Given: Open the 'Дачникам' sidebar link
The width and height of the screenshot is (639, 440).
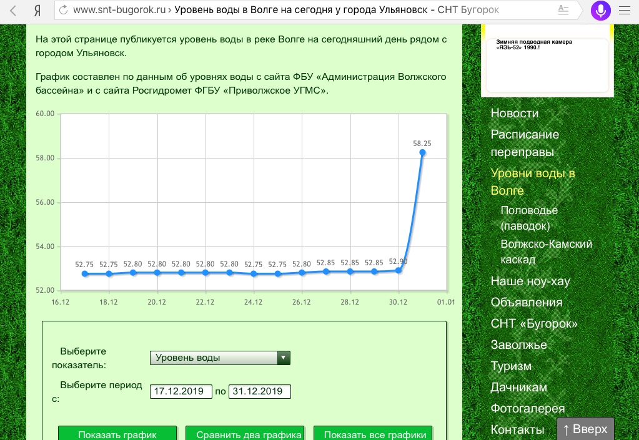Looking at the screenshot, I should (519, 387).
